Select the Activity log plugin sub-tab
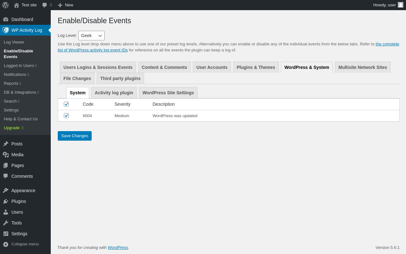Image resolution: width=406 pixels, height=254 pixels. click(x=114, y=93)
